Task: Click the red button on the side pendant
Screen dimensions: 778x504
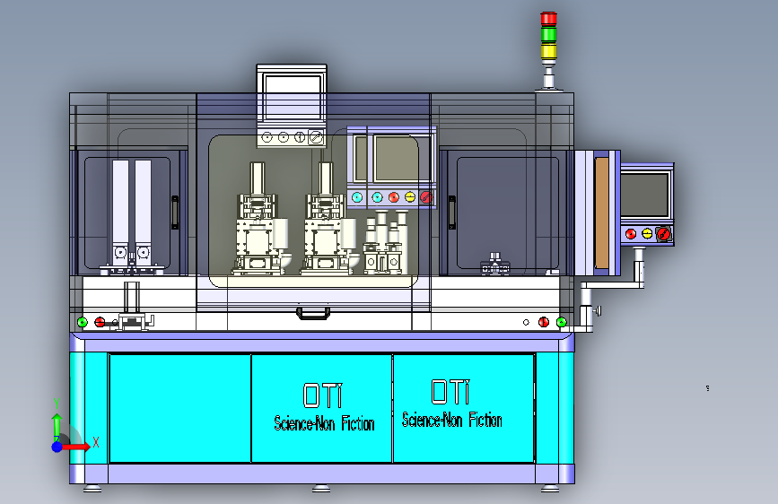Action: pyautogui.click(x=631, y=234)
